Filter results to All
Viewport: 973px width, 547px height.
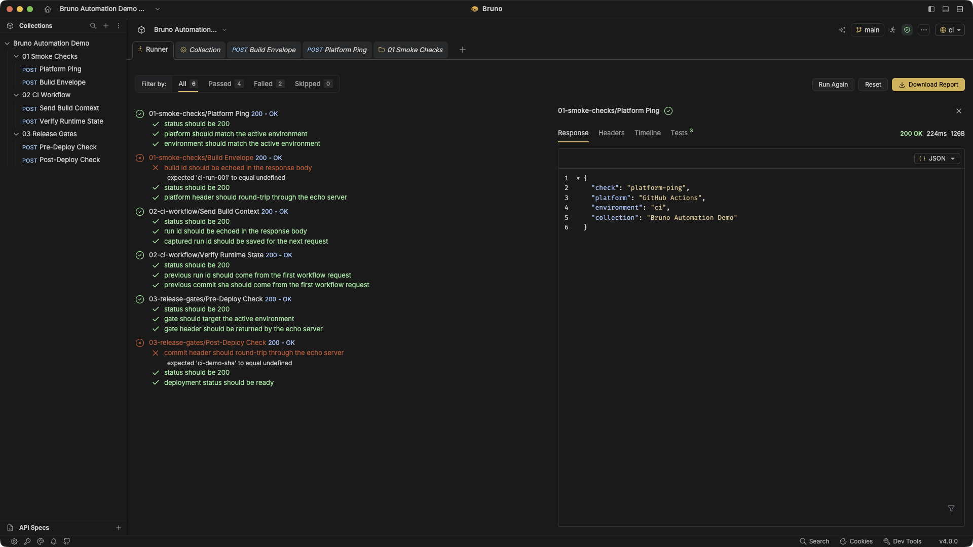(x=188, y=84)
